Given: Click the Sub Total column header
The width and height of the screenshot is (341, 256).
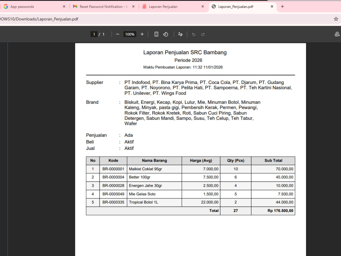Looking at the screenshot, I should coord(273,161).
